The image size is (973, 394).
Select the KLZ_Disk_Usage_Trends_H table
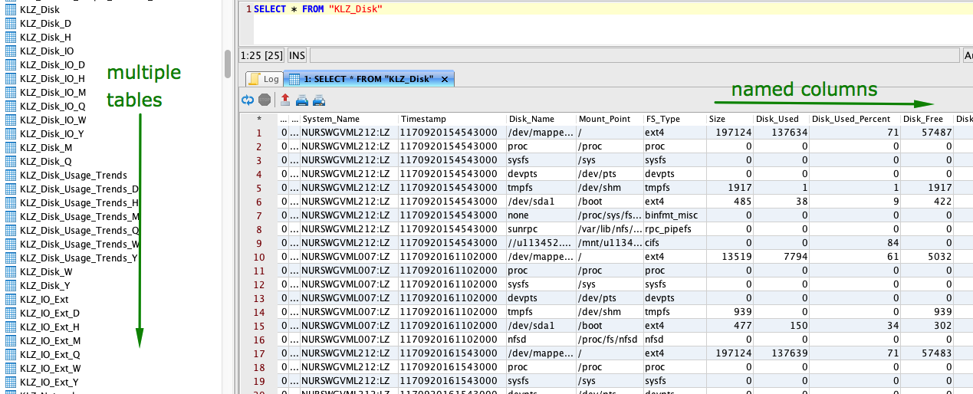79,202
